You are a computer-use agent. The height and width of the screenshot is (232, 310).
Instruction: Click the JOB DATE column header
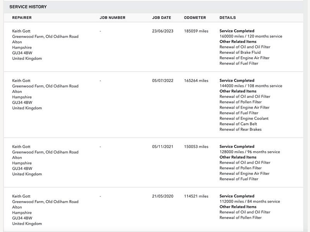tap(162, 18)
